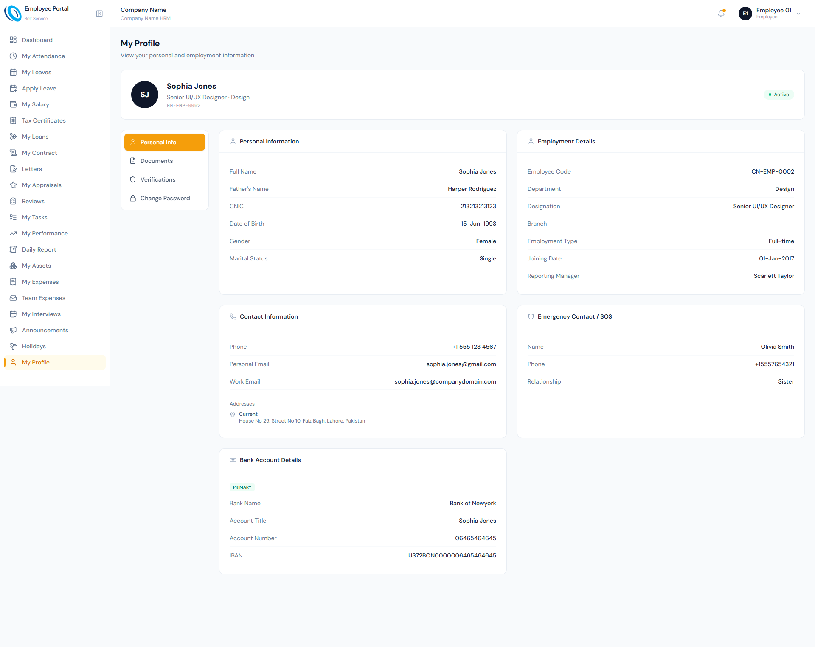Click personal email sophia.jones@gmail.com
Screen dimensions: 815x647
click(x=461, y=364)
